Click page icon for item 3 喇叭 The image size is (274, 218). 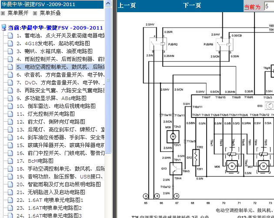pyautogui.click(x=10, y=51)
